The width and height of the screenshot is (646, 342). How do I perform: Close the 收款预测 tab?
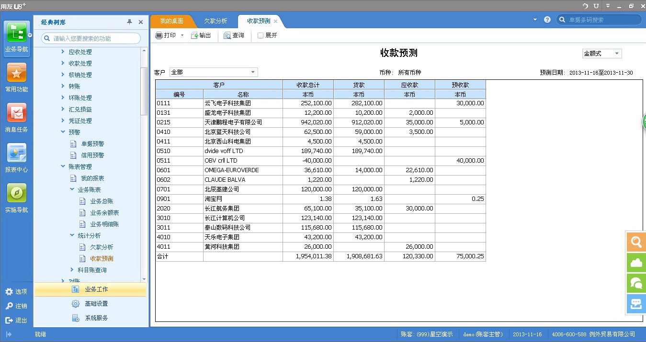pos(275,22)
